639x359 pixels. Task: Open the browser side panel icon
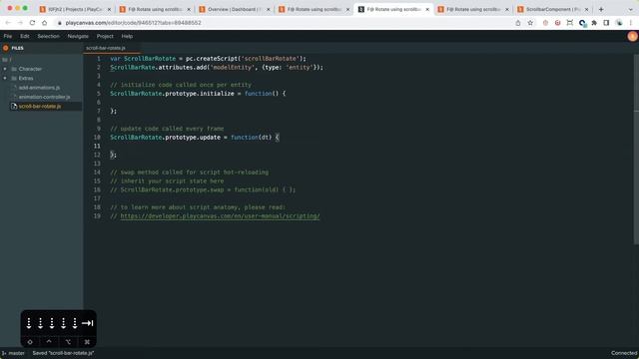tap(606, 23)
